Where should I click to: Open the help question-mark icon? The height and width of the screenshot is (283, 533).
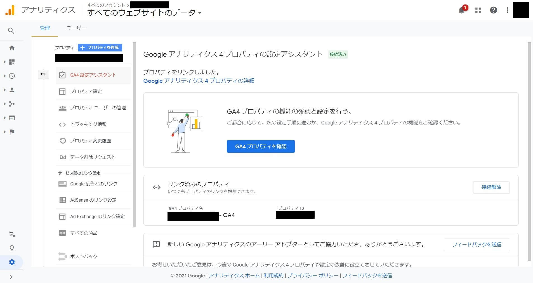point(494,10)
